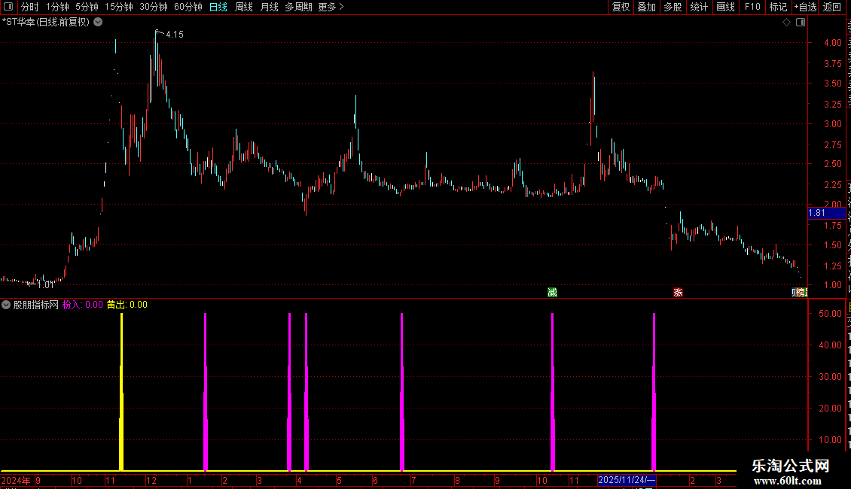Select the 30分钟 period
This screenshot has height=489, width=851.
tap(154, 7)
